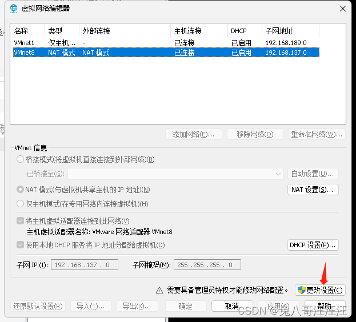Toggle 使用本地 DHCP 服务 checkbox
The width and height of the screenshot is (356, 322).
click(20, 245)
